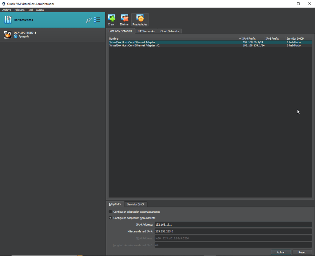This screenshot has width=315, height=256.
Task: Click the pin icon in Herramientas
Action: [89, 20]
